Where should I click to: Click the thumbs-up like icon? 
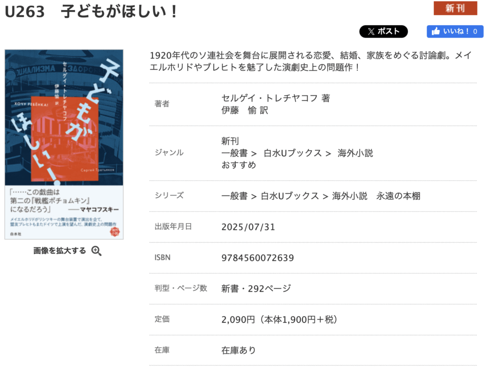coord(436,31)
